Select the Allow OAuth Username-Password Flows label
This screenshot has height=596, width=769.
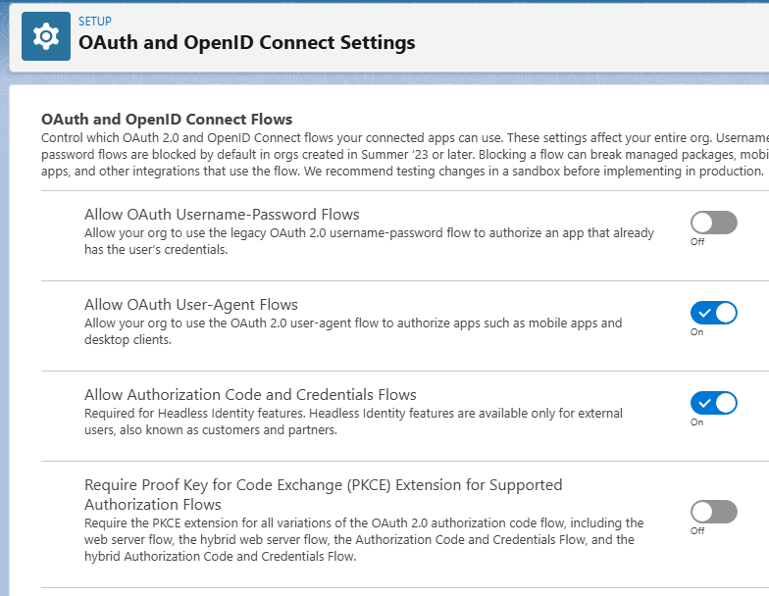(222, 214)
